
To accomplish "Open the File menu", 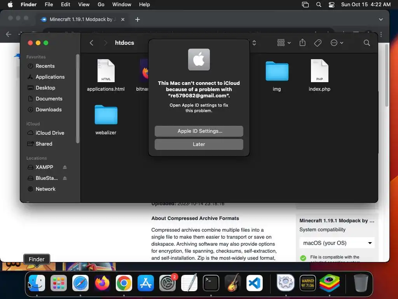I will point(49,5).
